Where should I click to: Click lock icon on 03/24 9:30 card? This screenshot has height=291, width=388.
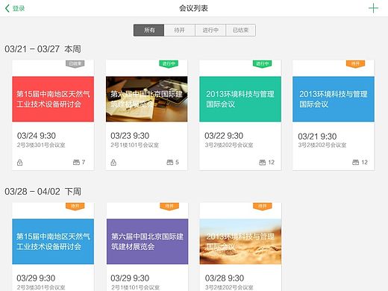coord(19,163)
